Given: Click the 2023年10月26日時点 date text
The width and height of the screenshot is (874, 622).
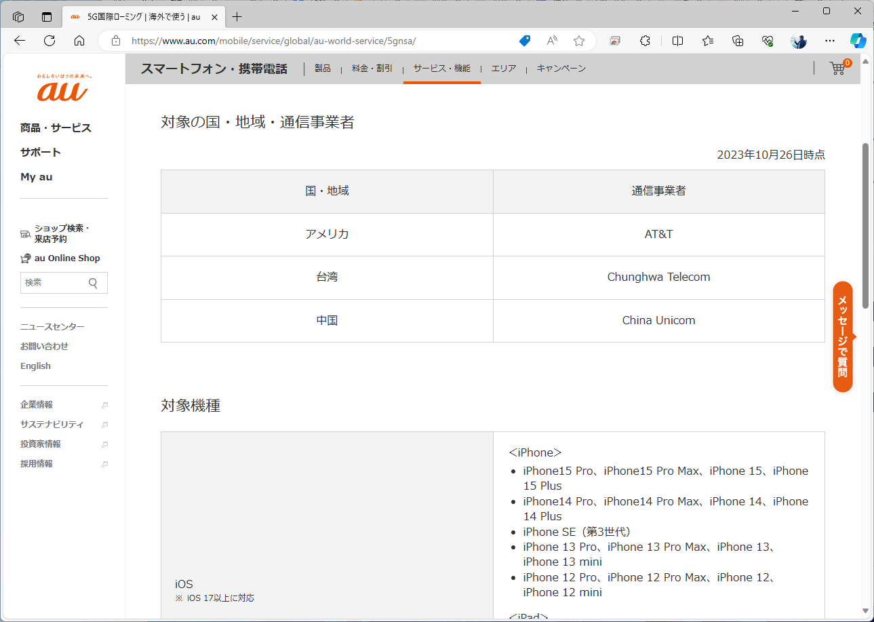Looking at the screenshot, I should pos(771,155).
